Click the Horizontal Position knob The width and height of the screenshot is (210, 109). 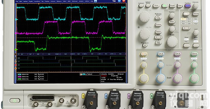(x=172, y=16)
